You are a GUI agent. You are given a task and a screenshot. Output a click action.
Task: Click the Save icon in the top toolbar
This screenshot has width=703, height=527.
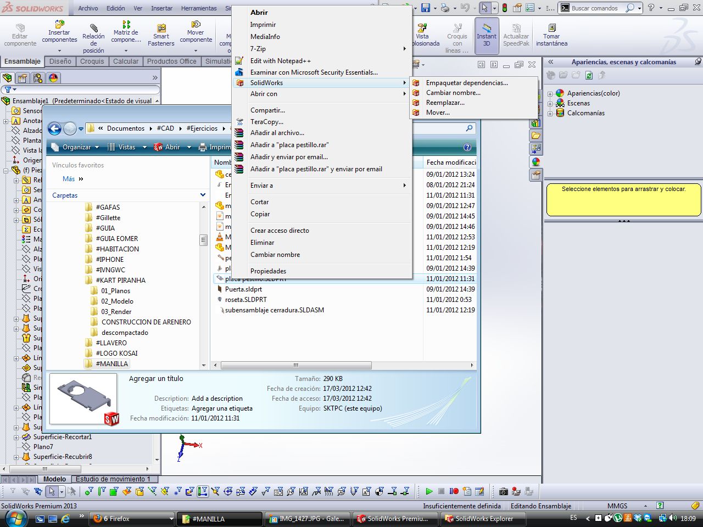tap(425, 8)
